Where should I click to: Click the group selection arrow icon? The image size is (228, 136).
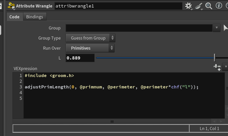tap(225, 28)
